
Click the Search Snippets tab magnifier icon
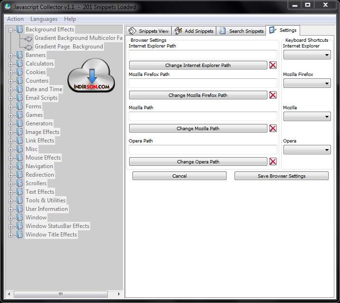click(223, 31)
